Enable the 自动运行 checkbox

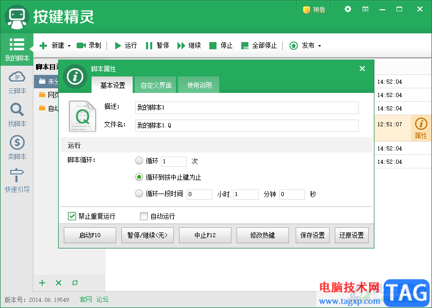point(144,216)
